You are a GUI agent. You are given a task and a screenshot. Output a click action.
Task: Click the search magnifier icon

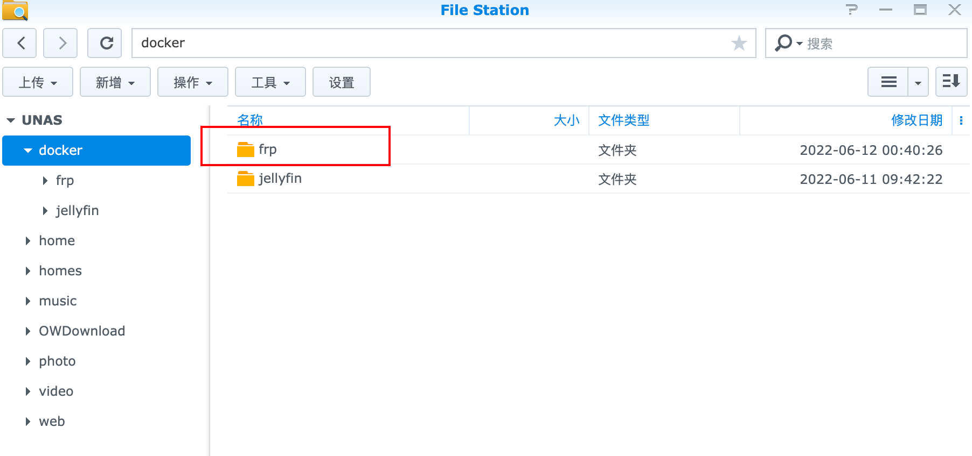pyautogui.click(x=783, y=43)
